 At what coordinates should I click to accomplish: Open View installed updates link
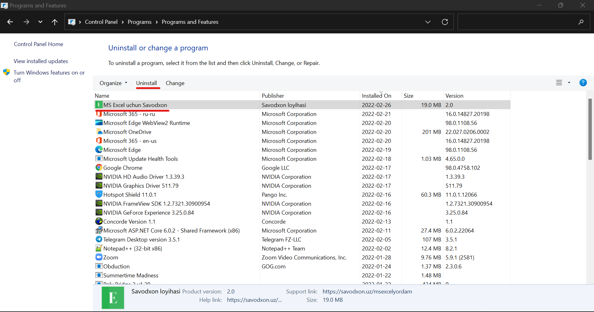pos(41,61)
